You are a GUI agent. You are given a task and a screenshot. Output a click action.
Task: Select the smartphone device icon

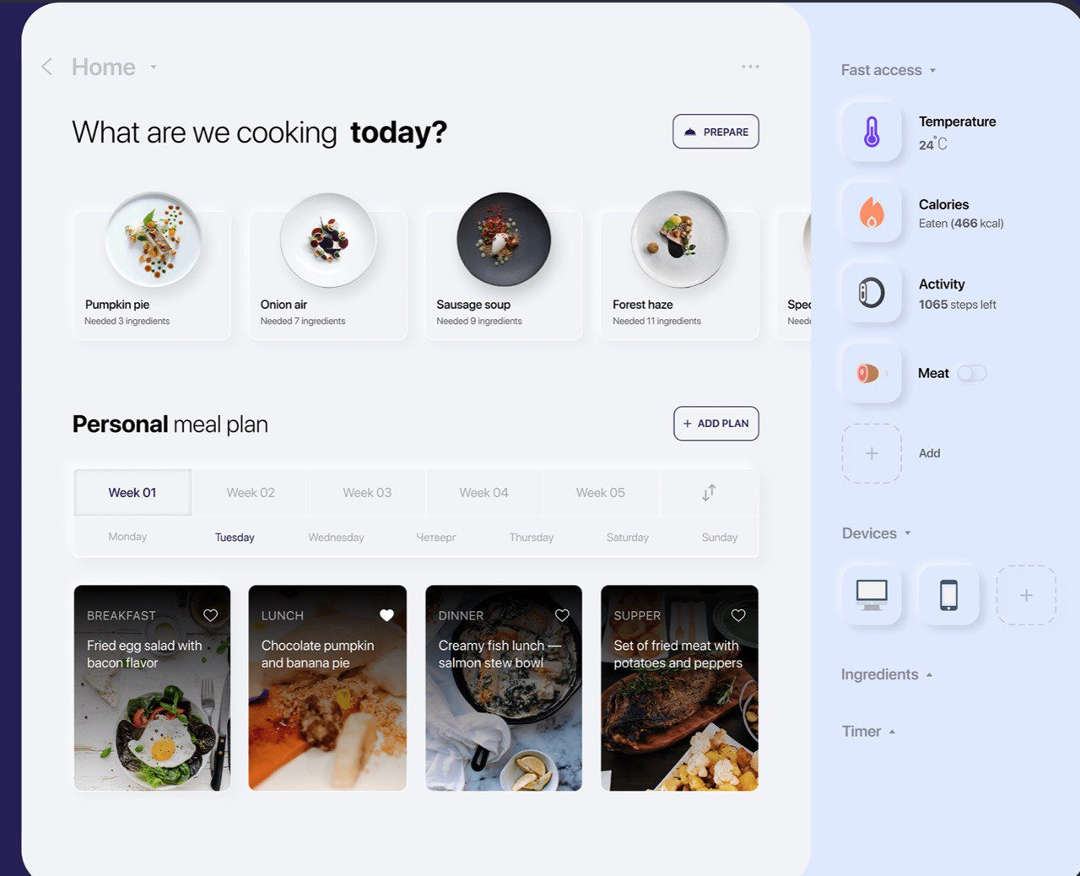click(949, 595)
